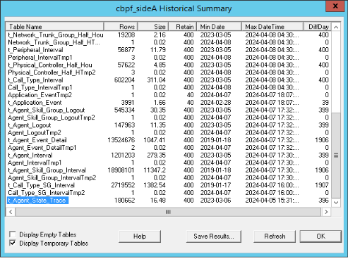Click the Save Results... button

[x=214, y=236]
